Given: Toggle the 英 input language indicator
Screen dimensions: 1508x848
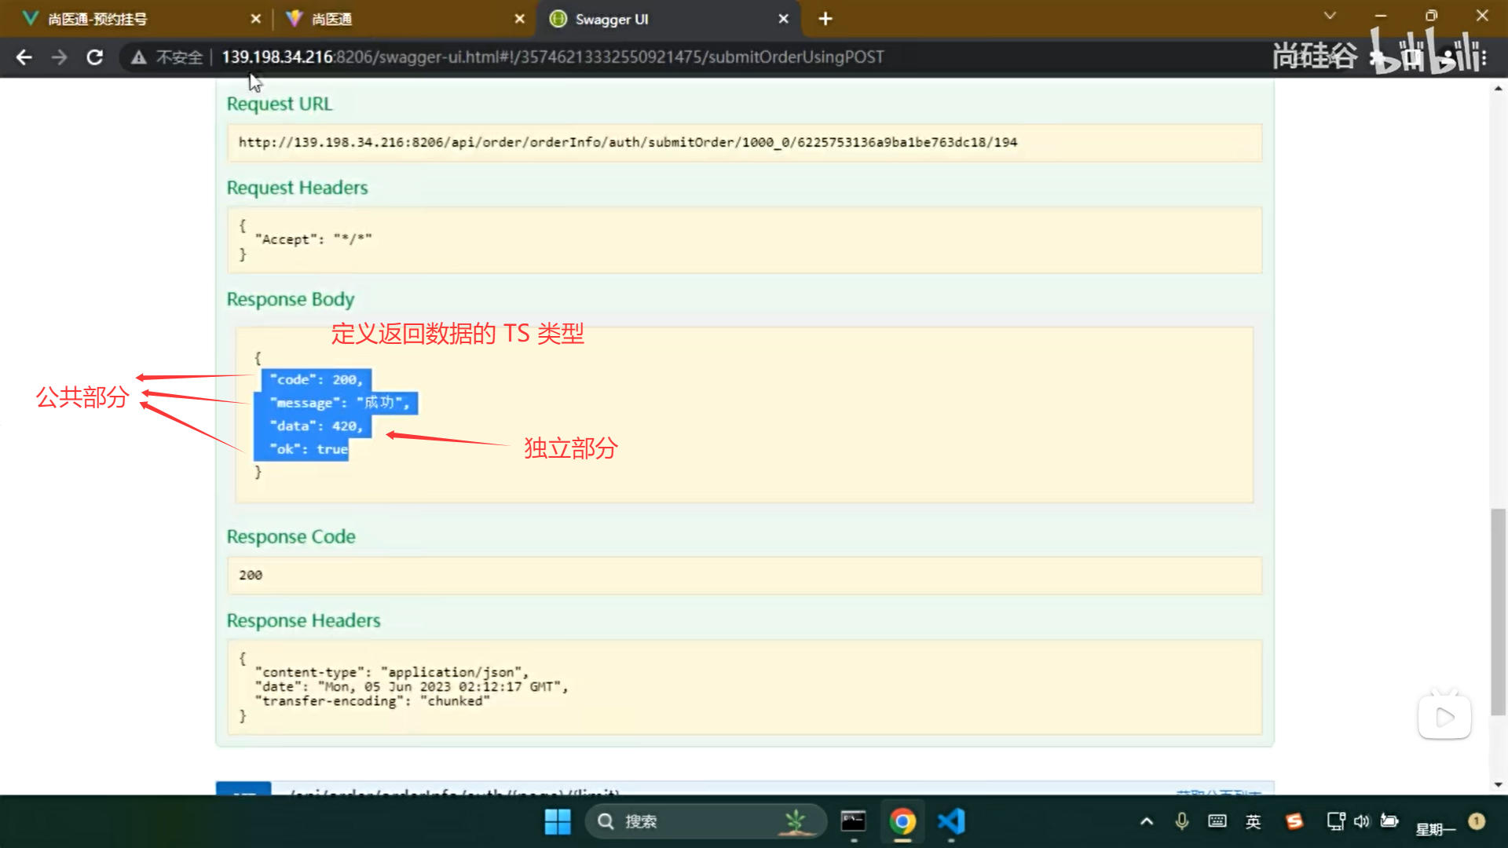Looking at the screenshot, I should 1253,821.
